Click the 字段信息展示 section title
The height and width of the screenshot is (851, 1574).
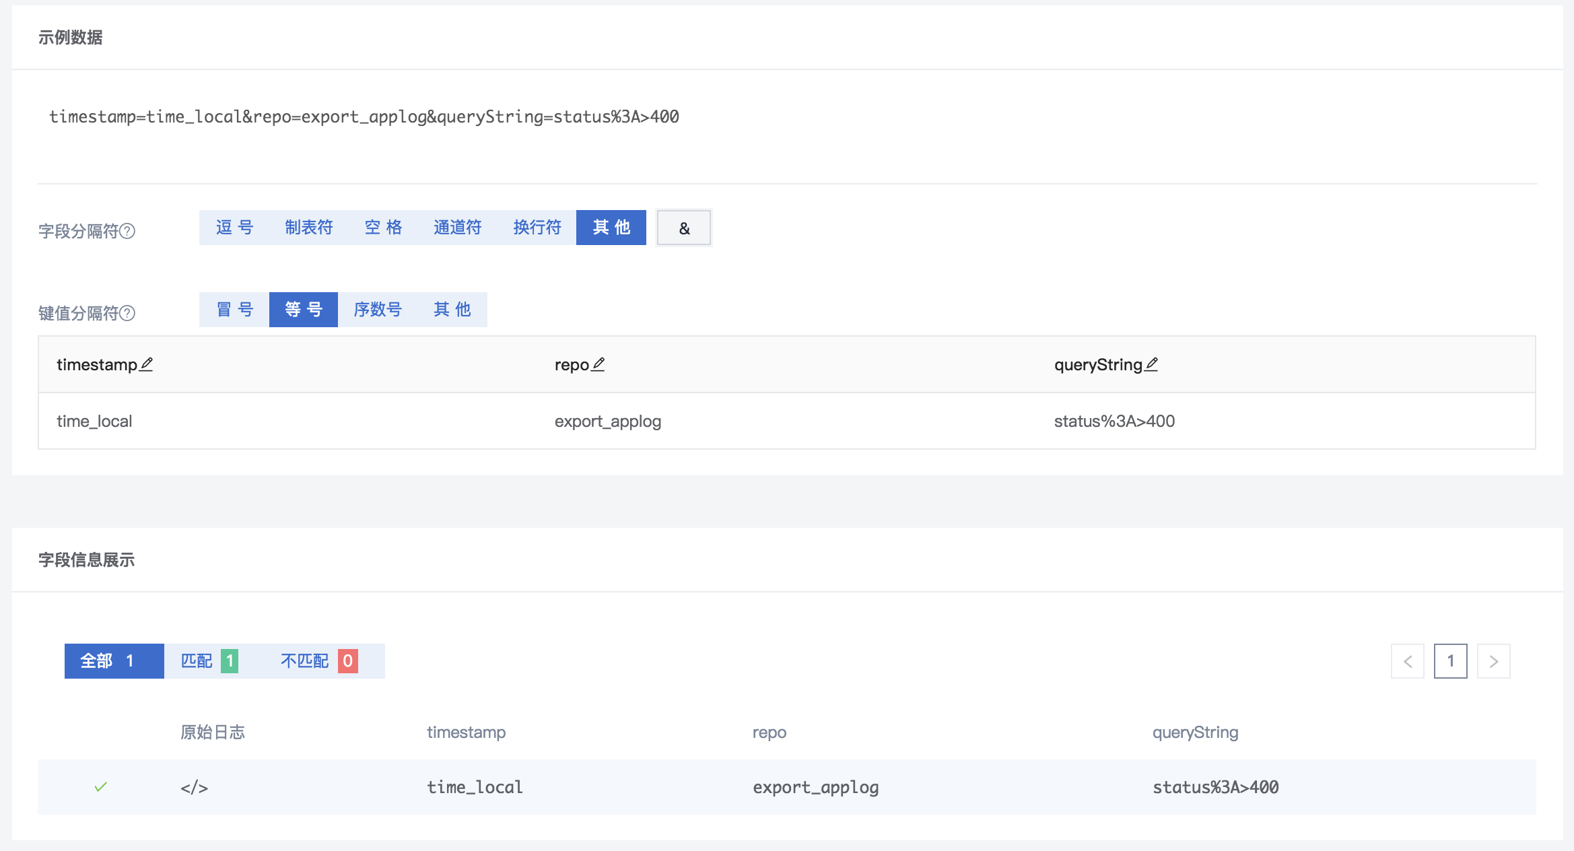86,560
